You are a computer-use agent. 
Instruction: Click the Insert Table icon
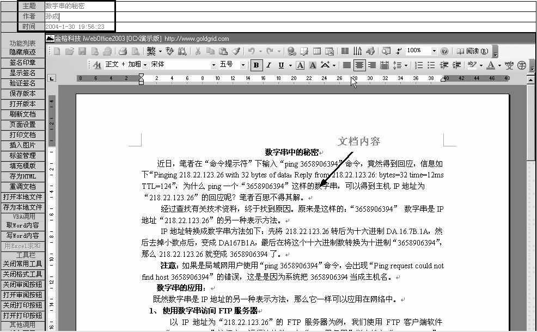pyautogui.click(x=317, y=51)
